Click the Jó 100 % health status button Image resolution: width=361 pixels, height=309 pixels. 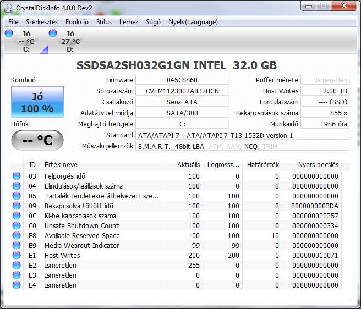[x=37, y=102]
